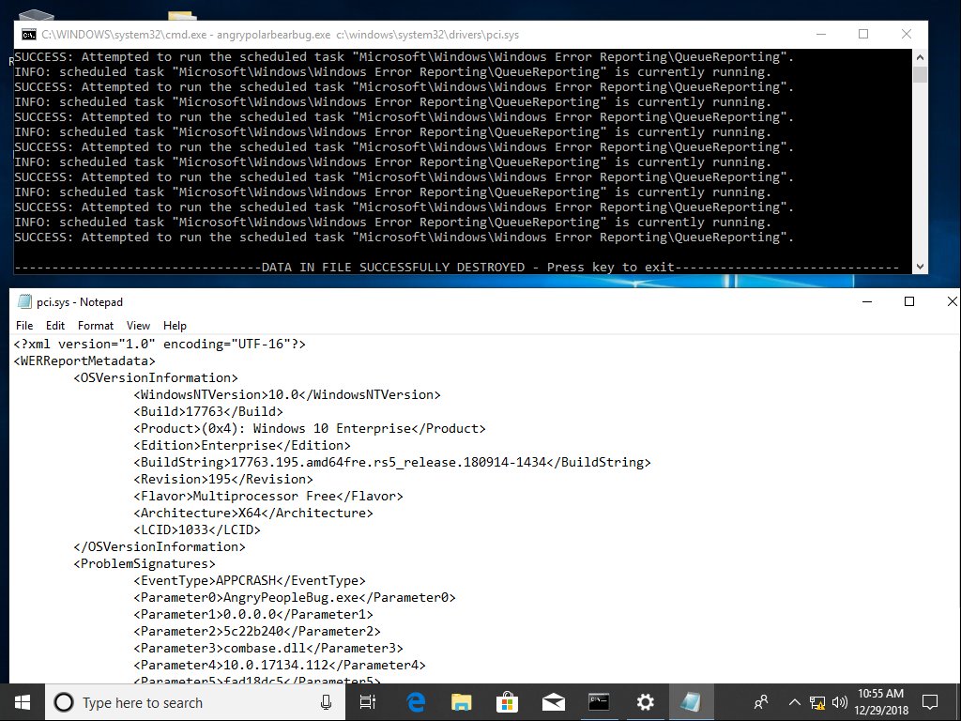Screen dimensions: 961x721
Task: Click cmd window scrollbar down arrow
Action: 920,266
